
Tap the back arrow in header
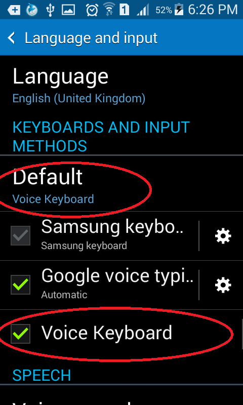pos(12,38)
